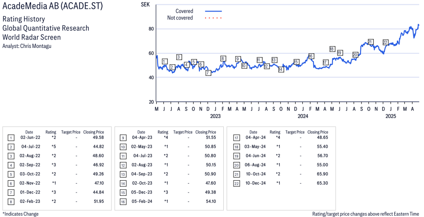
Task: Click closing price '47.60'
Action: 210,183
